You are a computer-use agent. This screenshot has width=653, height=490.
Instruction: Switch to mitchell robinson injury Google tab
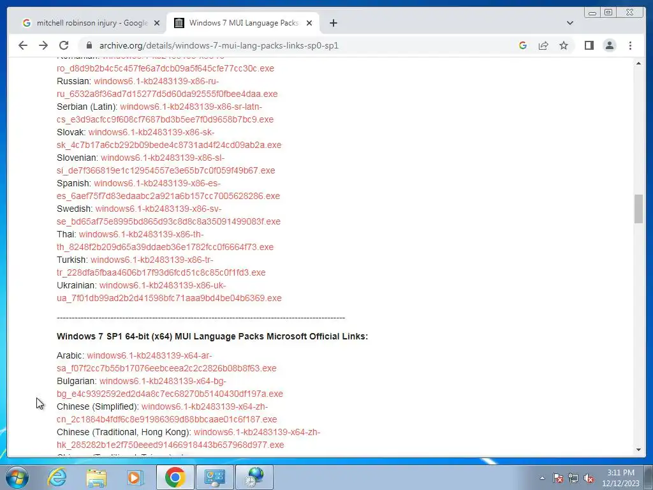pos(91,23)
